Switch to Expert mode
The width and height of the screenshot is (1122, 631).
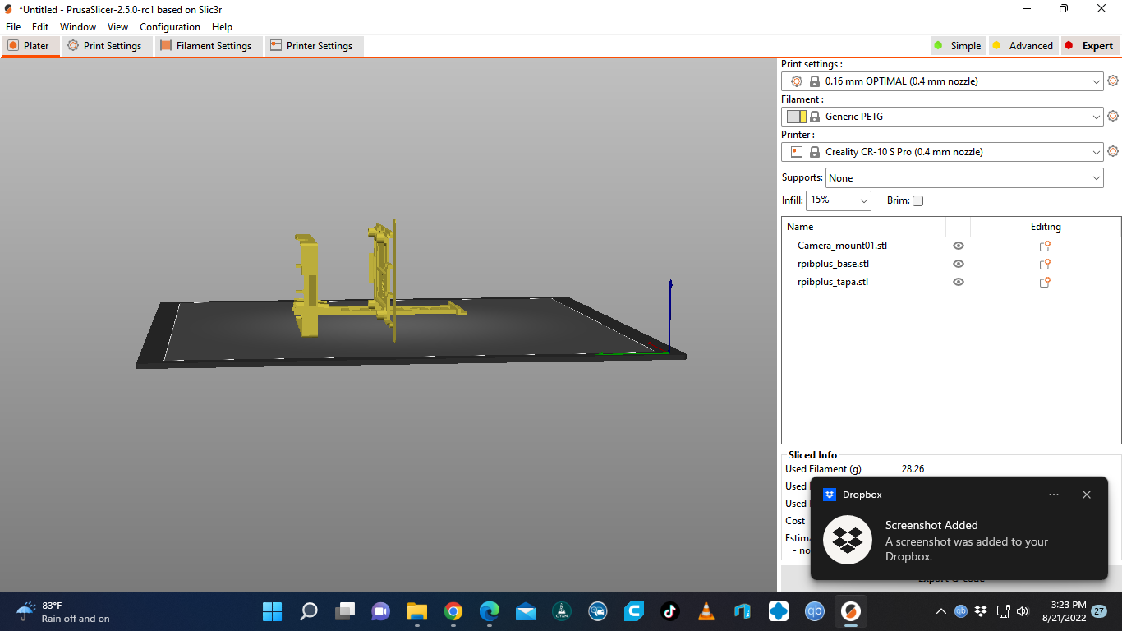1090,46
